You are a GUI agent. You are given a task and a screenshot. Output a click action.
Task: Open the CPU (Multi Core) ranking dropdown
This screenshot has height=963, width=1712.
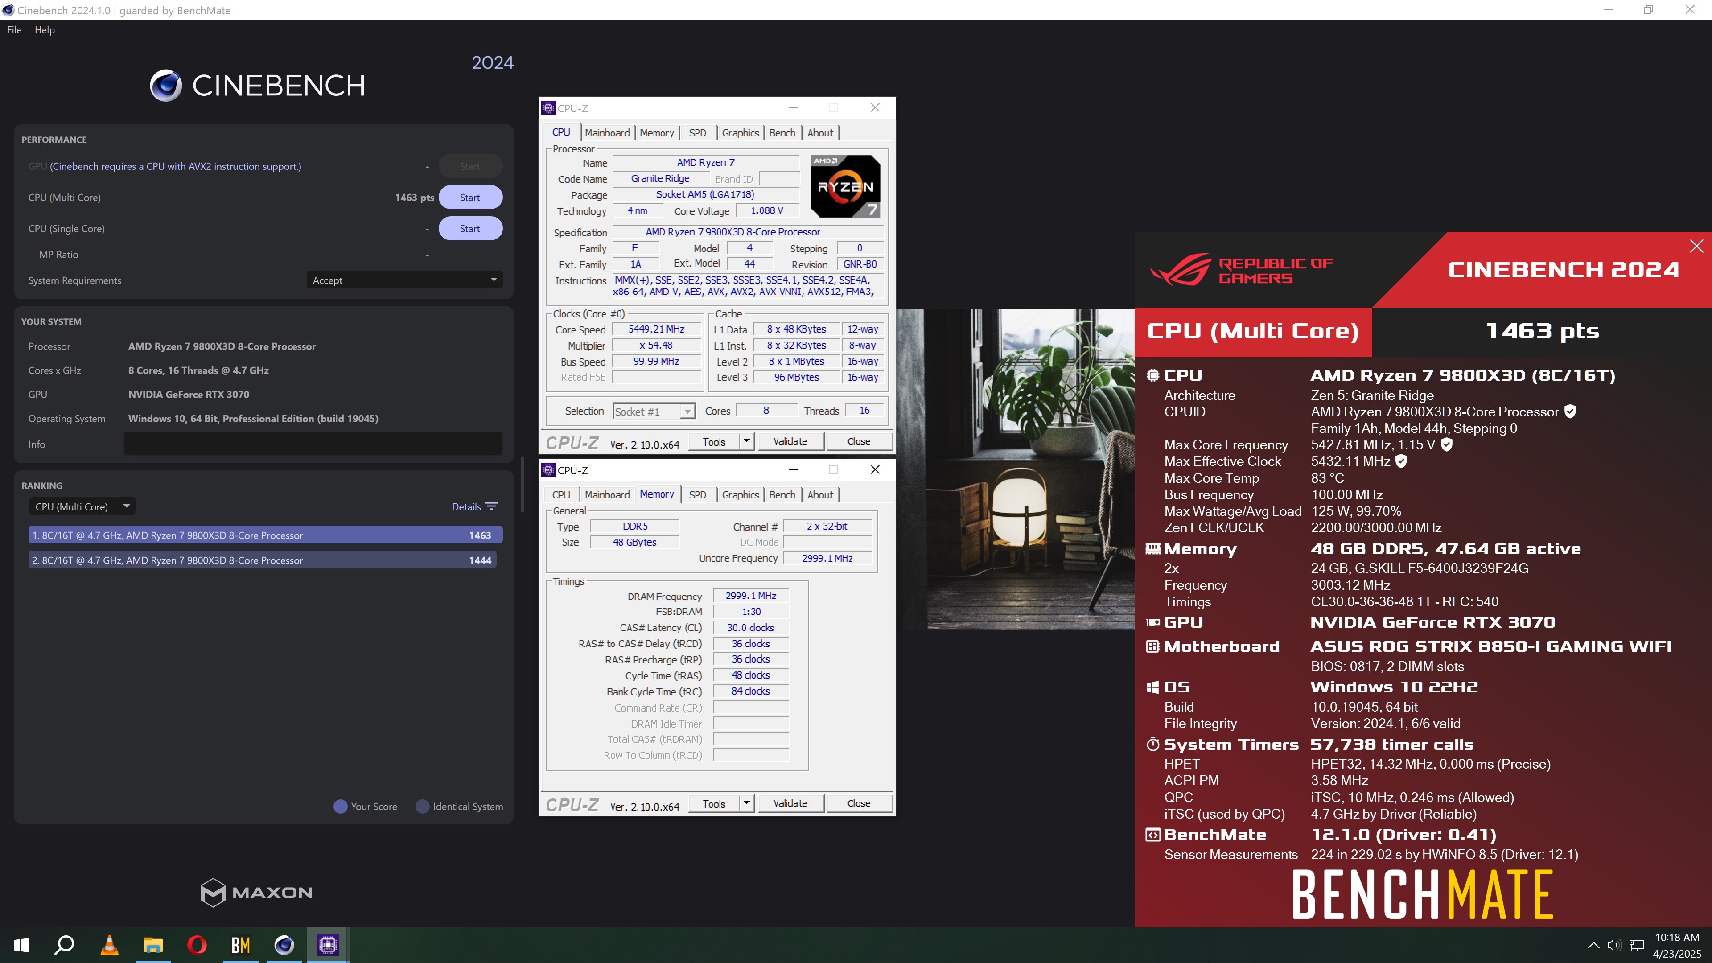(82, 506)
